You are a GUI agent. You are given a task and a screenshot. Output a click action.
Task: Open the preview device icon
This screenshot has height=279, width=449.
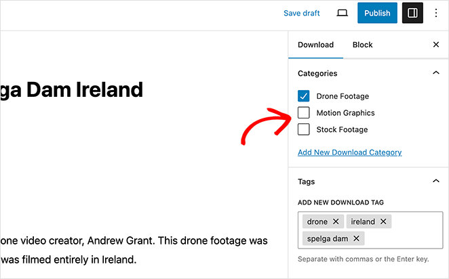click(342, 13)
